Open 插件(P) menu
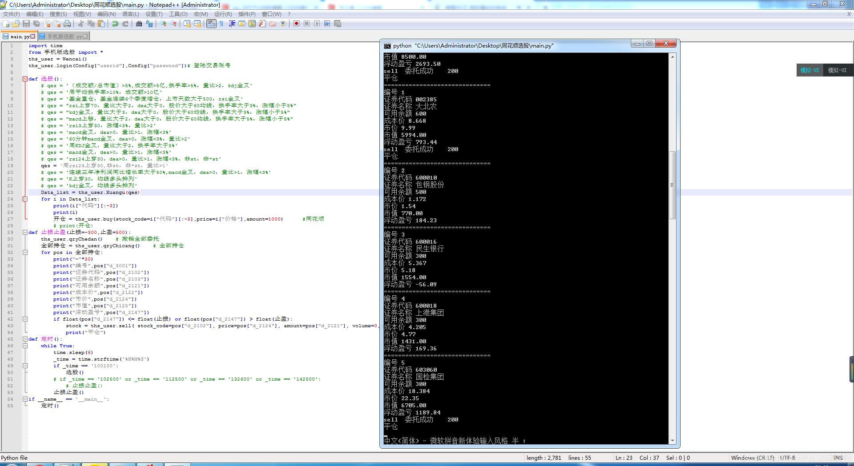 [x=247, y=14]
